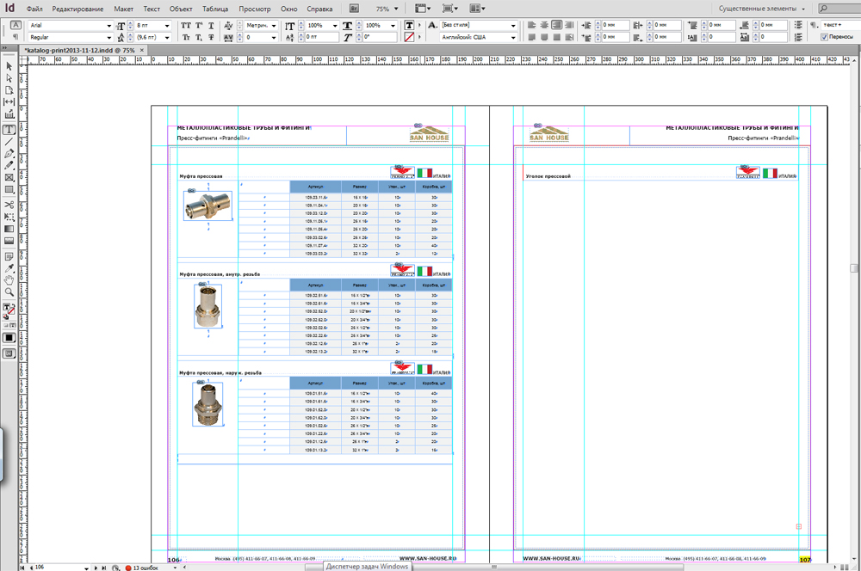Open the Просмотр menu
This screenshot has width=861, height=571.
(x=254, y=9)
